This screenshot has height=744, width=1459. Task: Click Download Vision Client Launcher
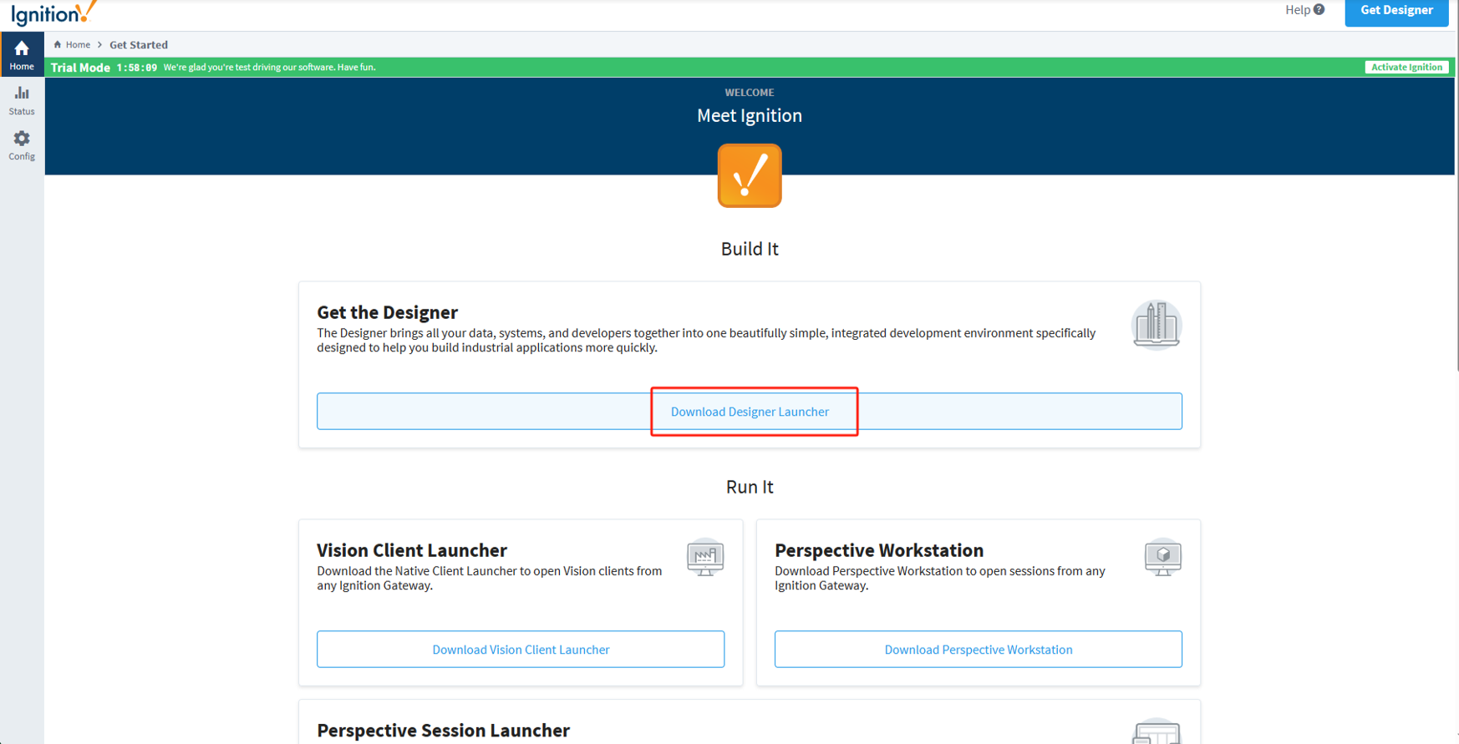[521, 650]
